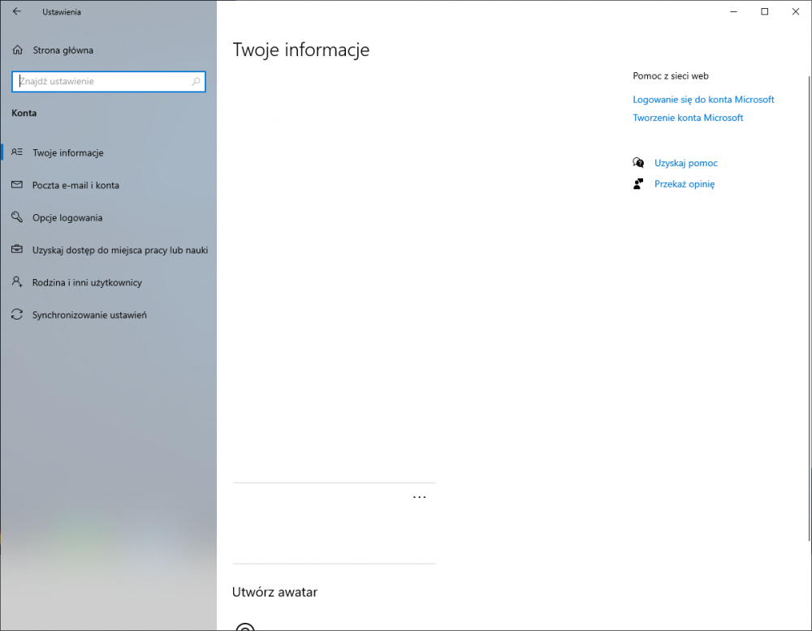This screenshot has height=631, width=812.
Task: Click the Uzyskaj dostęp do miejsca pracy icon
Action: click(x=16, y=250)
